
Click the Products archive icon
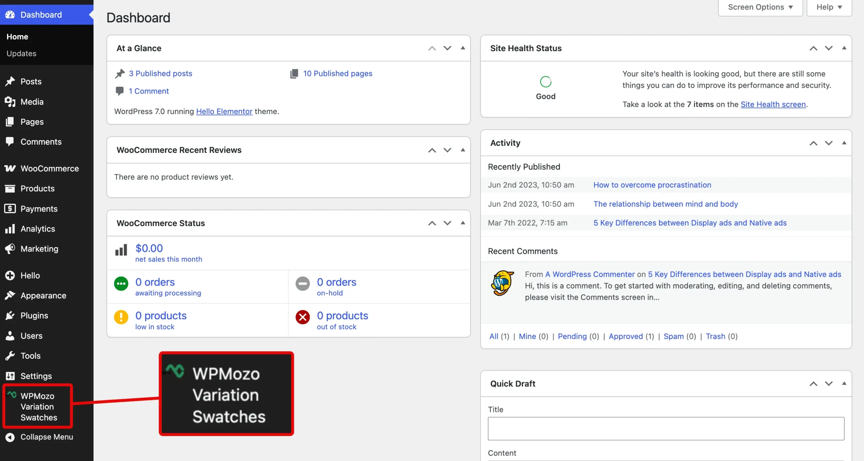pos(10,188)
